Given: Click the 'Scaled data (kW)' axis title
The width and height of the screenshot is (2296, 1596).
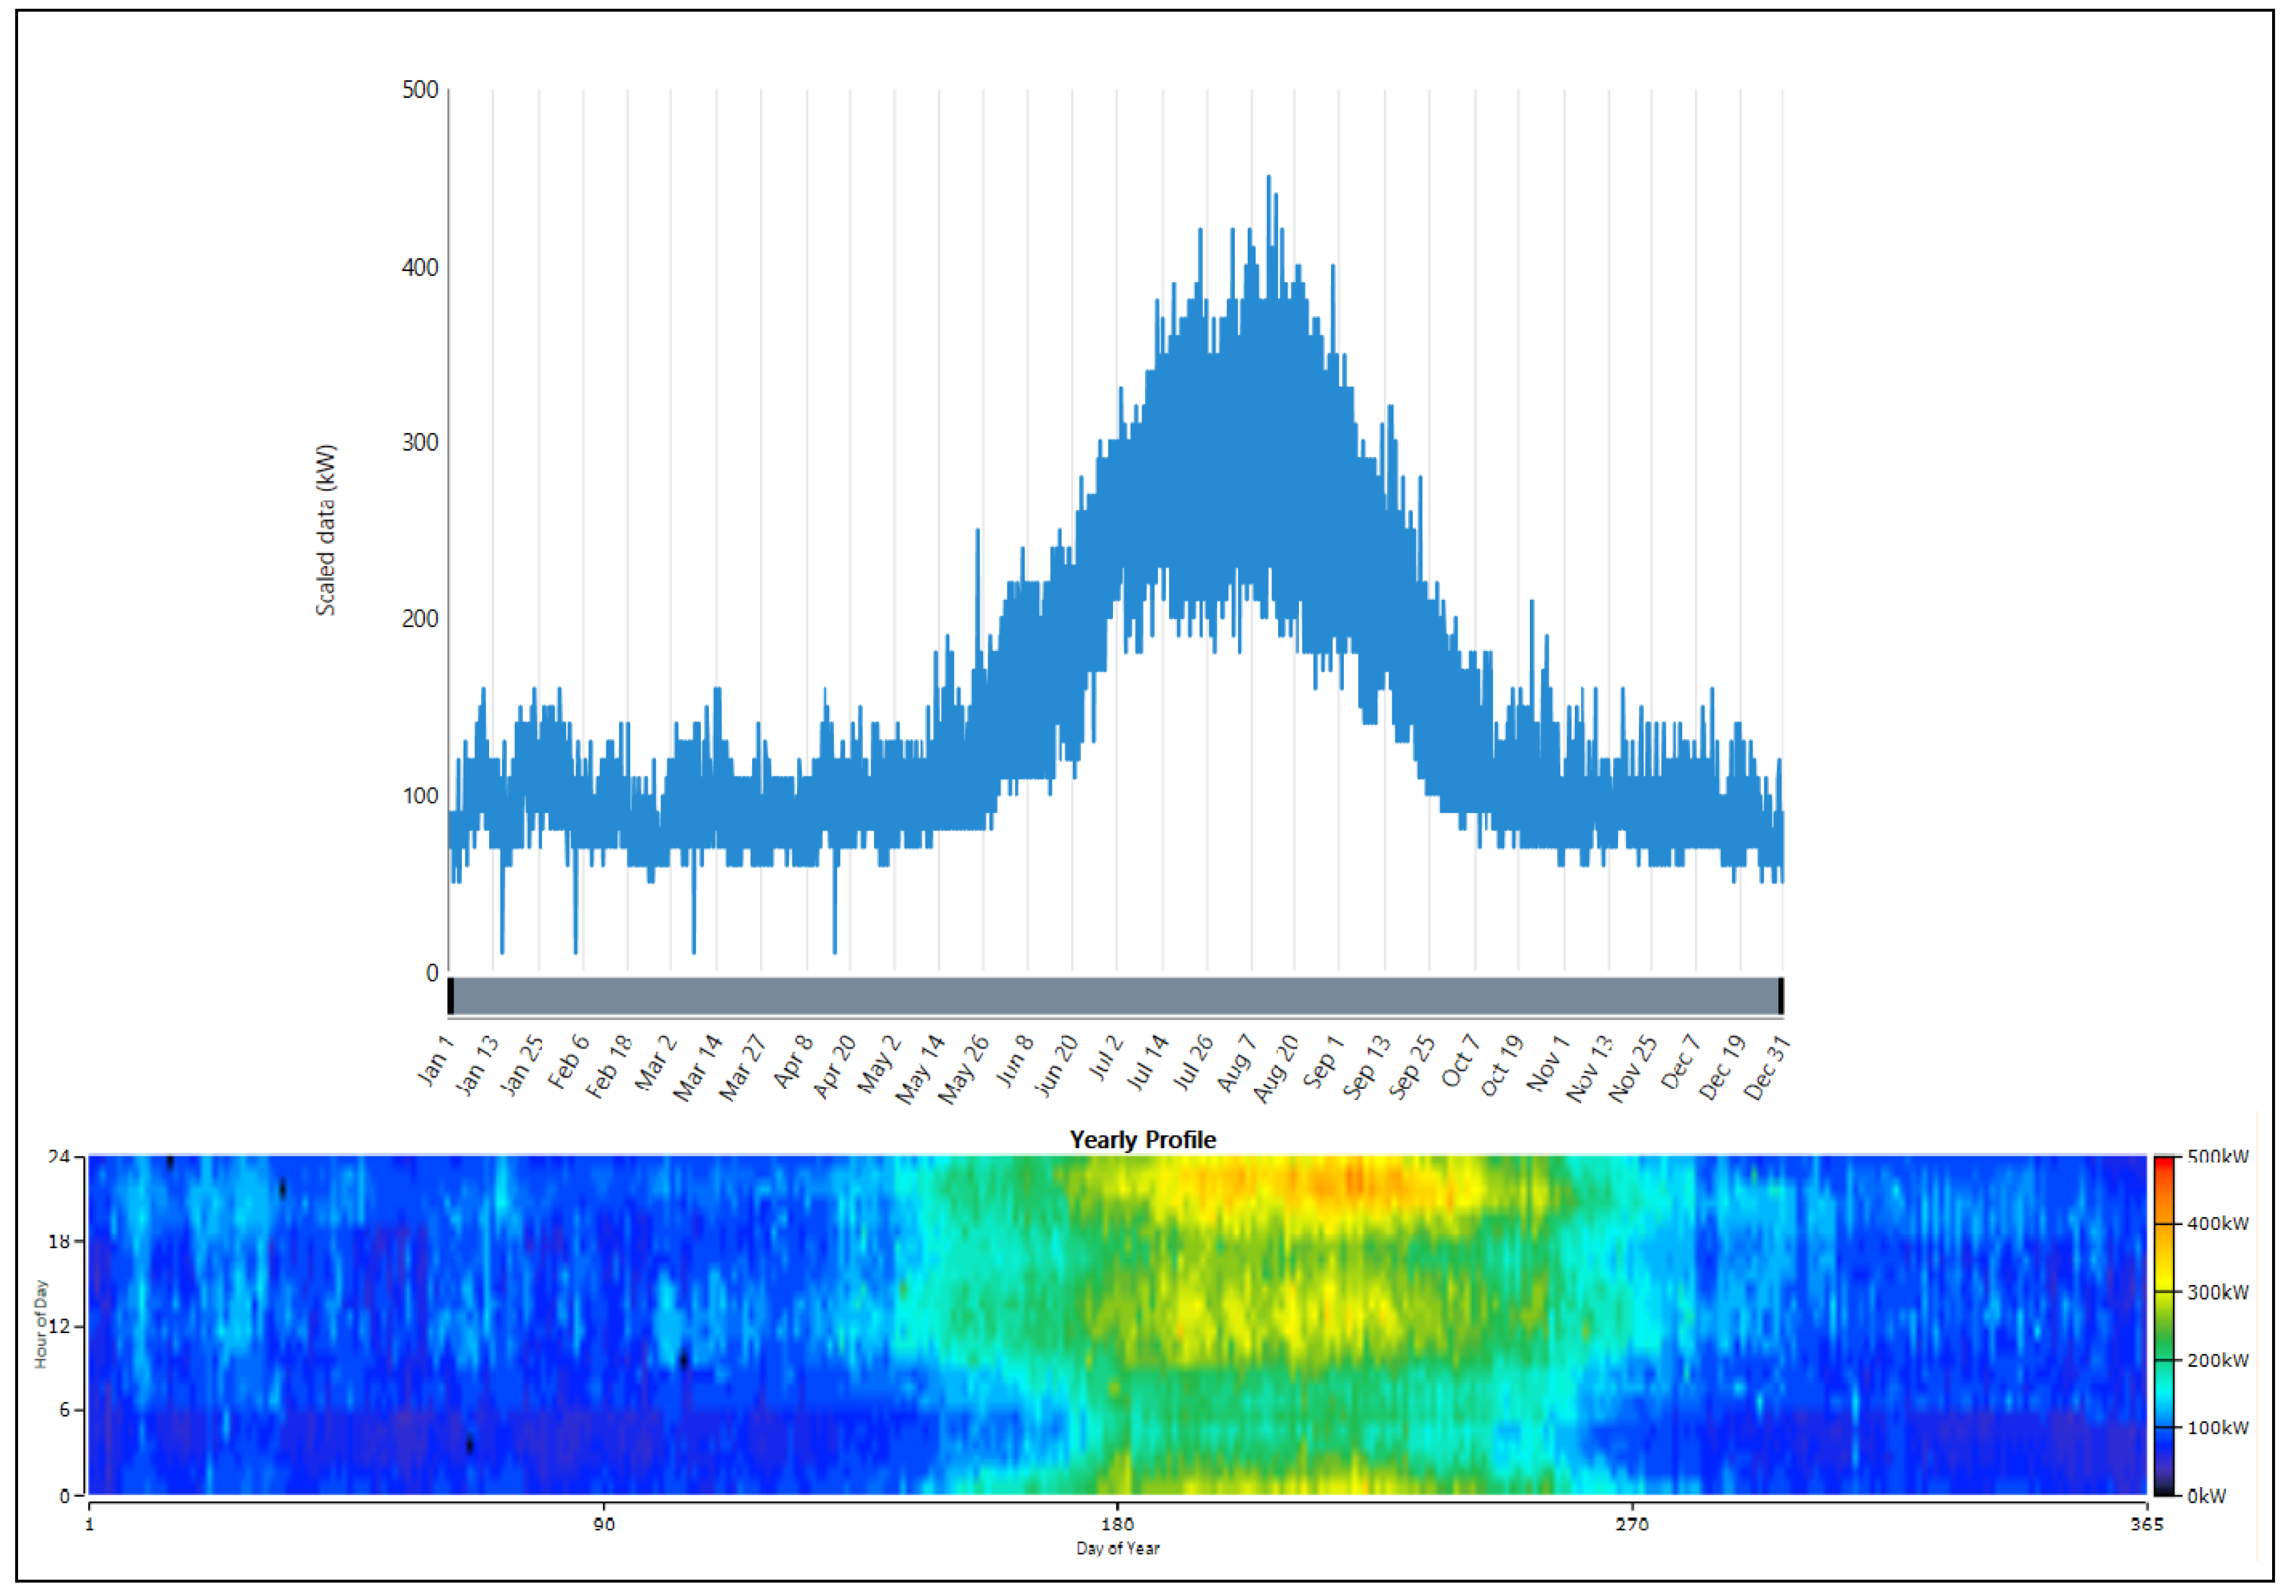Looking at the screenshot, I should tap(326, 530).
